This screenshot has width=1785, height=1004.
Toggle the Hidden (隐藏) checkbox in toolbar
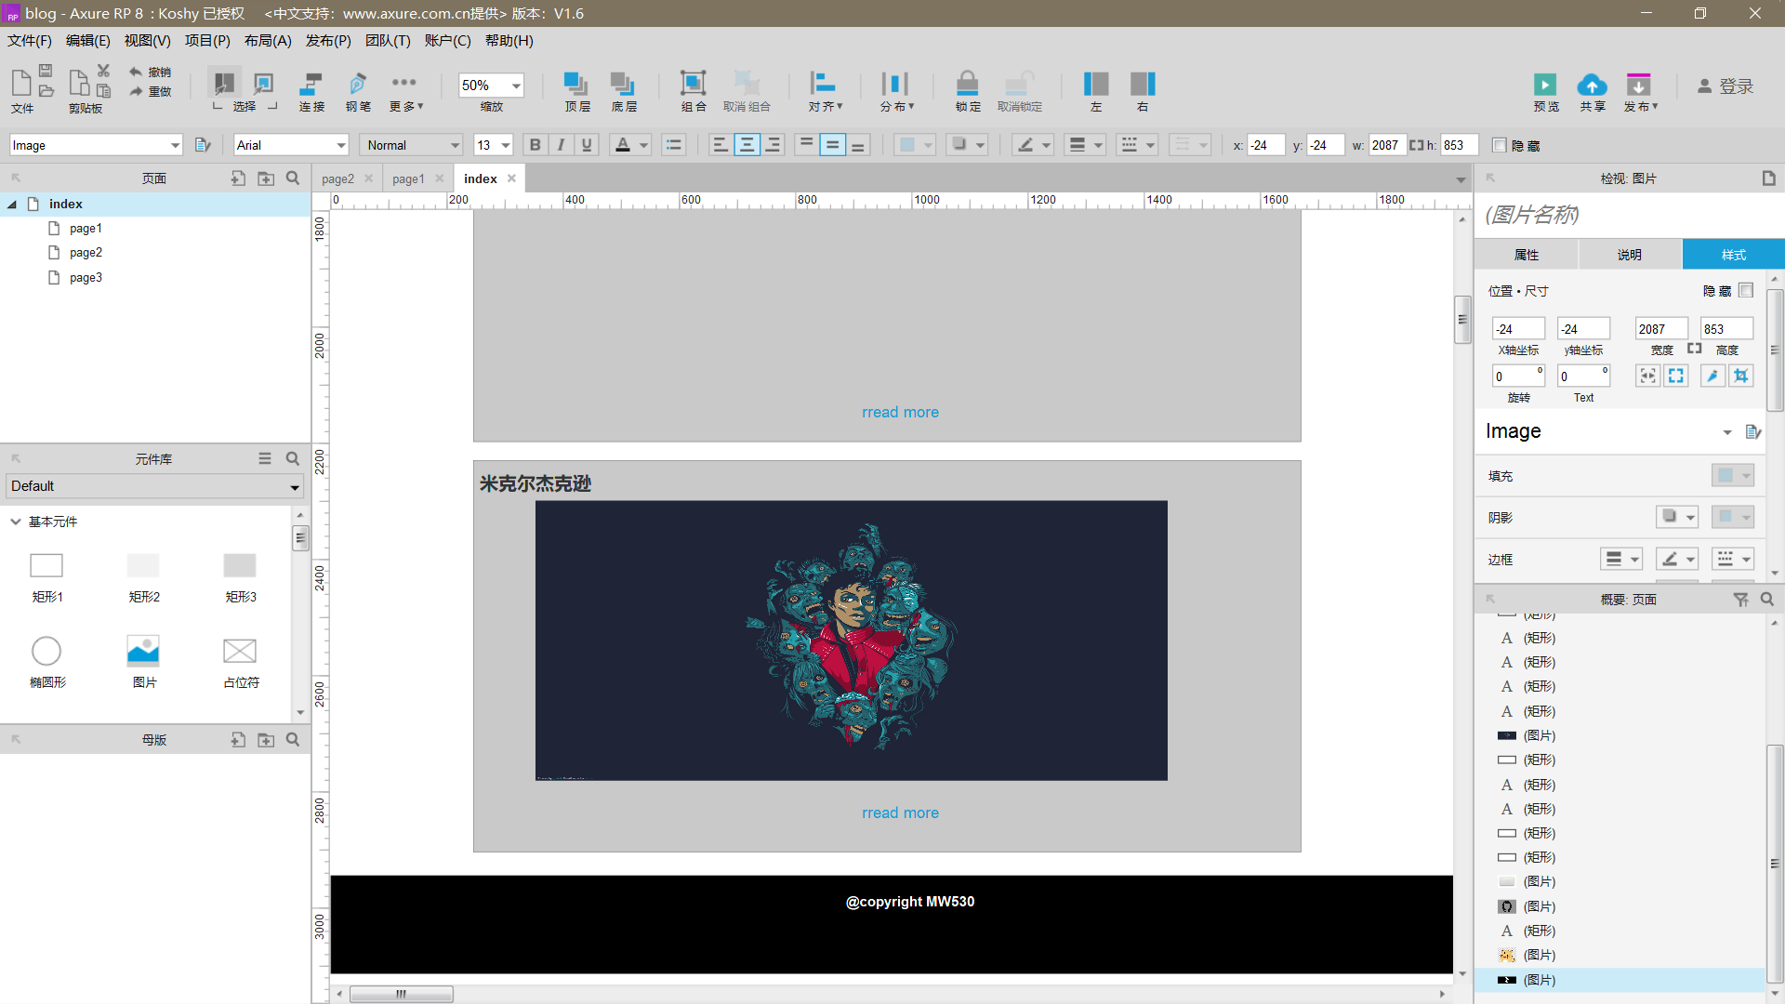point(1499,145)
